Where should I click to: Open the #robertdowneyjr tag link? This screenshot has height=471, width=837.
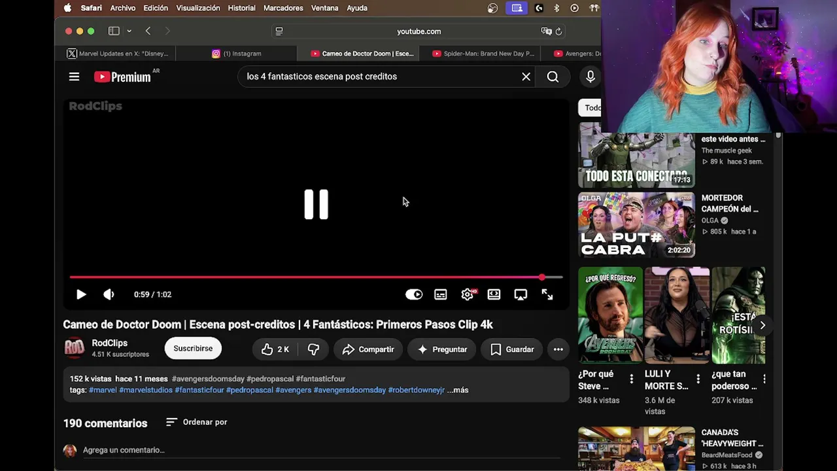(417, 390)
